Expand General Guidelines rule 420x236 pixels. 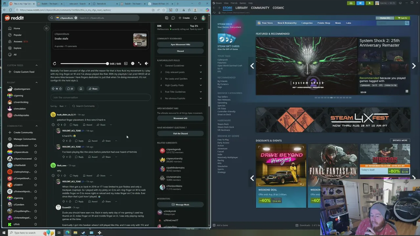[180, 66]
